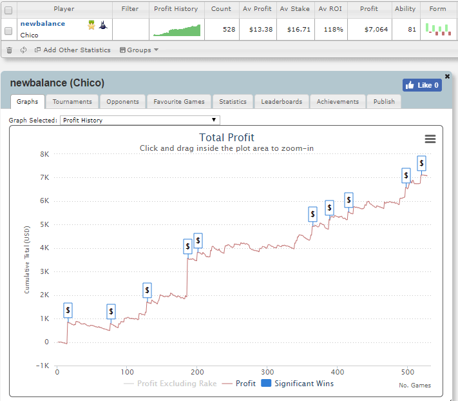Screen dimensions: 458x401
Task: Click the Filter column header
Action: click(130, 9)
